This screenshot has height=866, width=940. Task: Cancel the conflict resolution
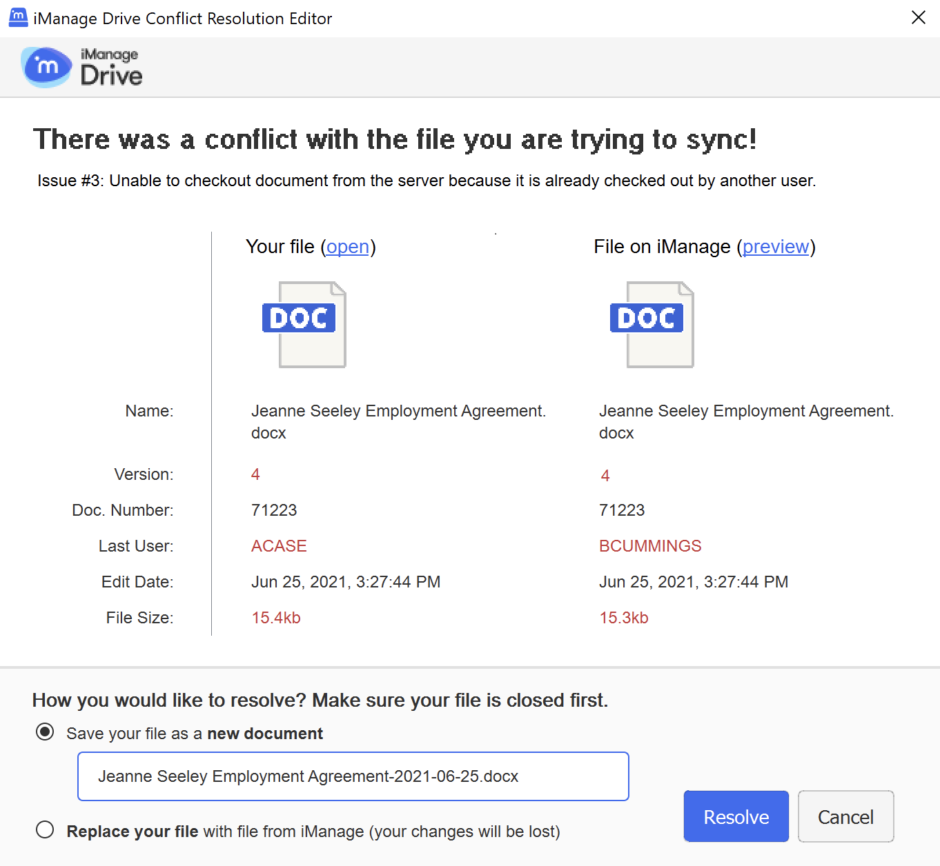click(x=846, y=816)
